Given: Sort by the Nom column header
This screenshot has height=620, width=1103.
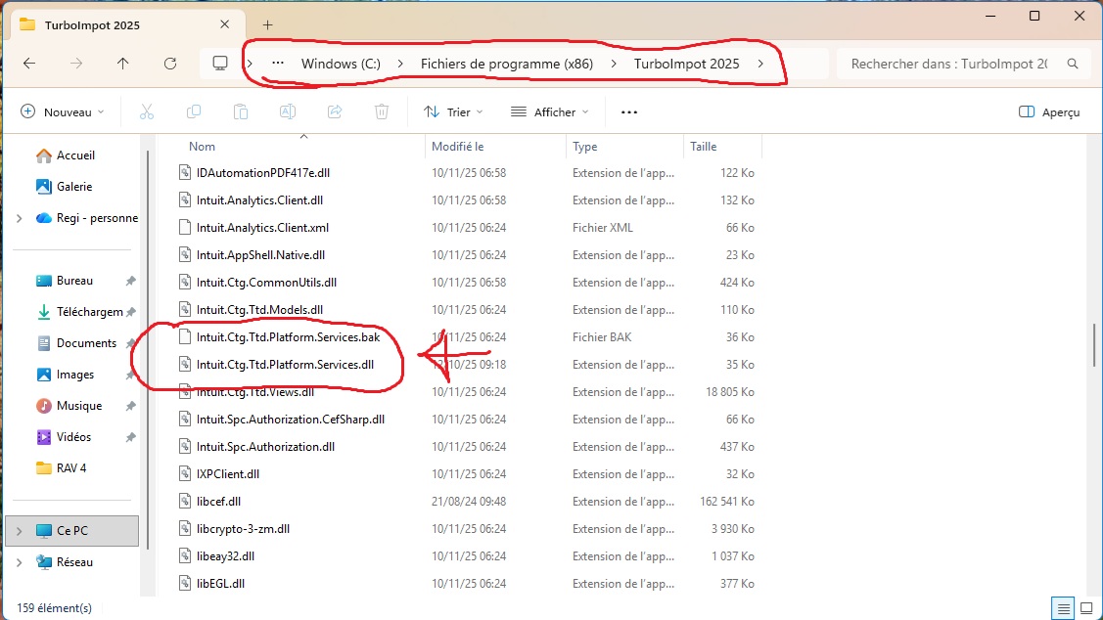Looking at the screenshot, I should (x=202, y=147).
